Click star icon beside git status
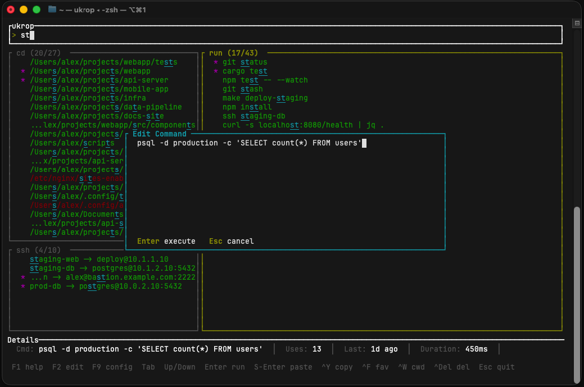This screenshot has height=387, width=584. click(216, 62)
